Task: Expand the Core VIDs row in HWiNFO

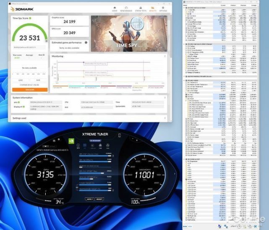Action: (186, 10)
